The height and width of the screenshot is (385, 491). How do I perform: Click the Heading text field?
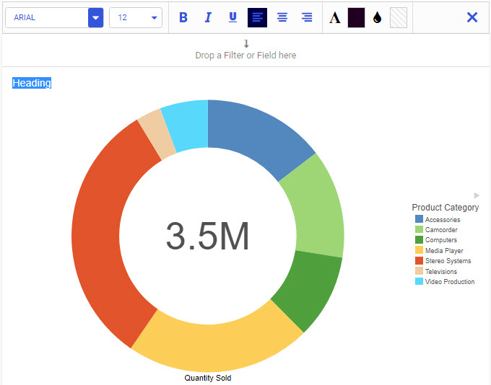coord(32,83)
